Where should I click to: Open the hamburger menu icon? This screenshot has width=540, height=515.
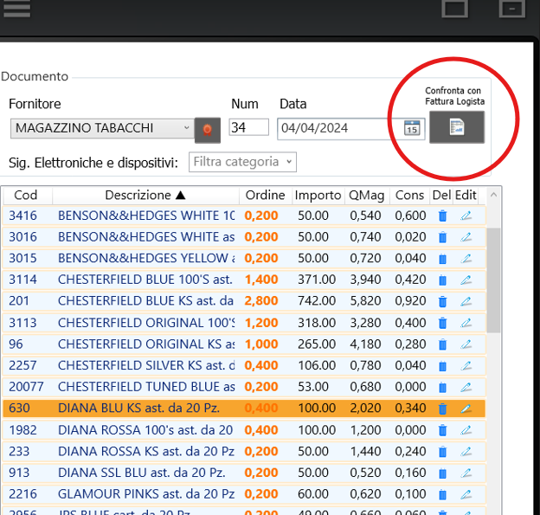pyautogui.click(x=16, y=9)
